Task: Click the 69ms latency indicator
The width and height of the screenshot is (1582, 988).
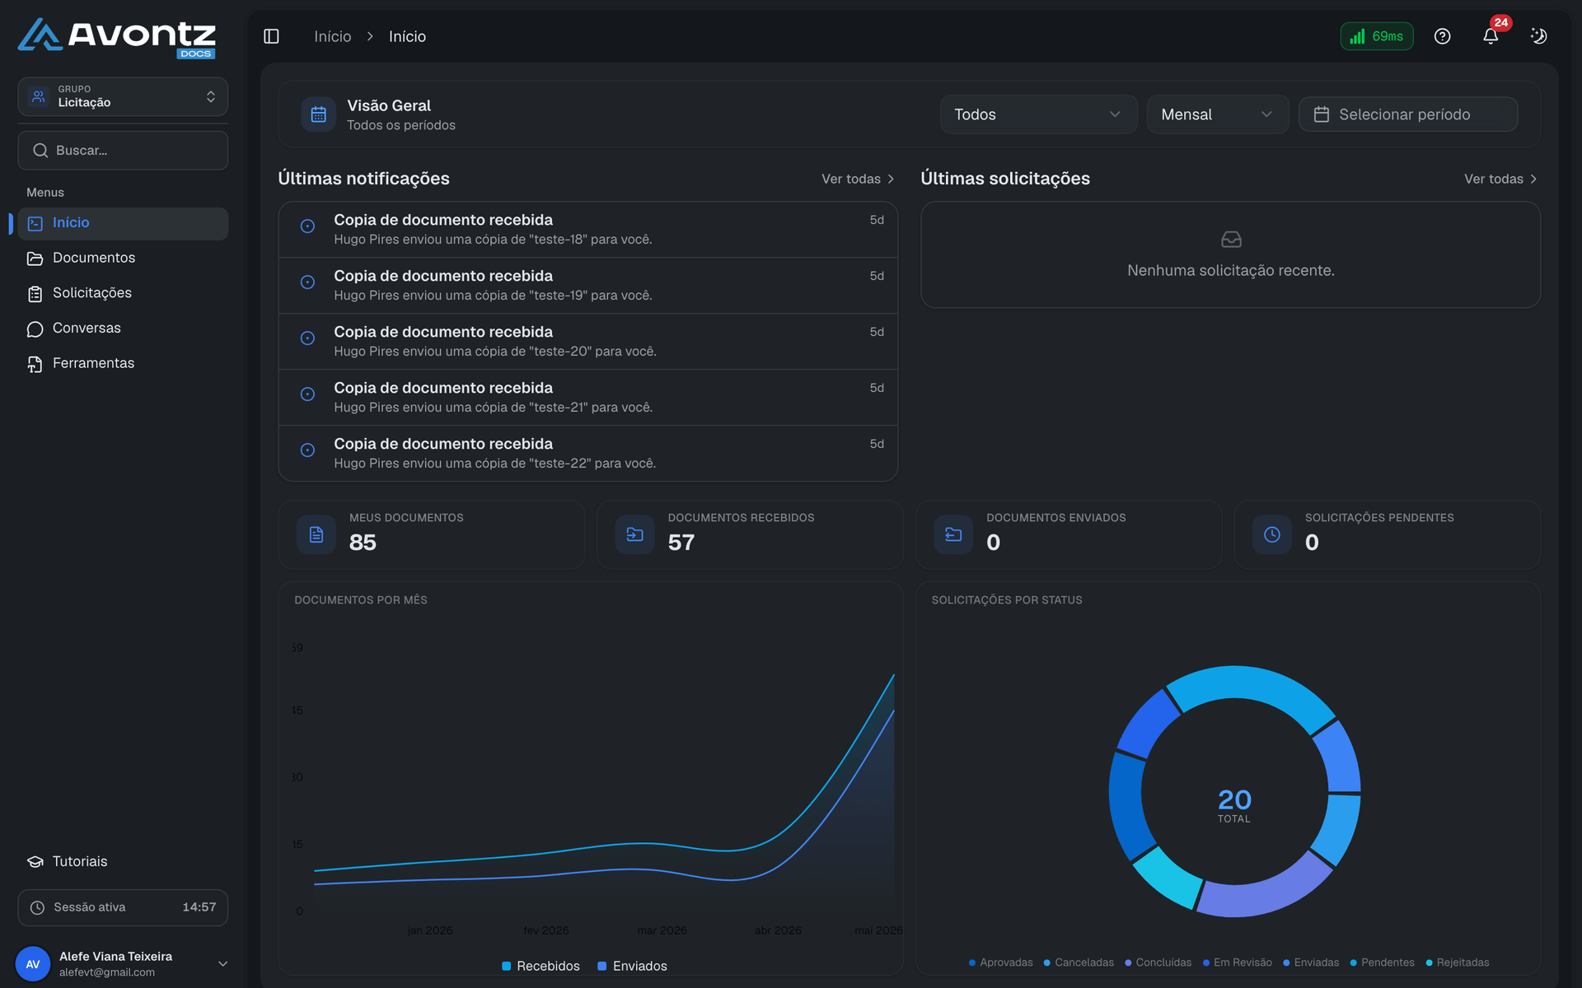Action: 1377,36
